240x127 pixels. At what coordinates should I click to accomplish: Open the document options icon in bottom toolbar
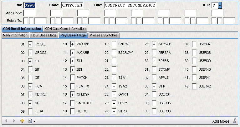click(x=30, y=121)
